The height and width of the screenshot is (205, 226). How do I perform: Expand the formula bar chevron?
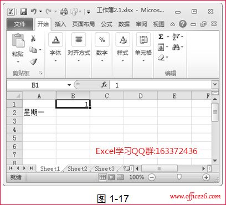215,84
